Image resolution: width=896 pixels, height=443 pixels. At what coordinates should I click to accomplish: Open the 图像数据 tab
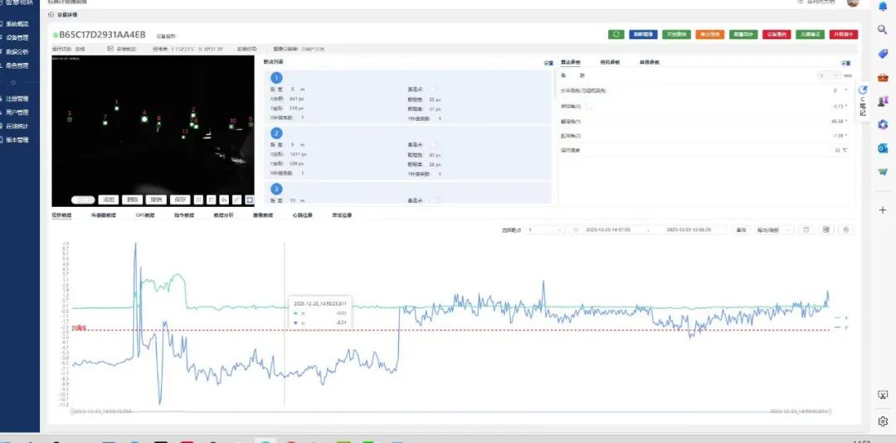(263, 215)
